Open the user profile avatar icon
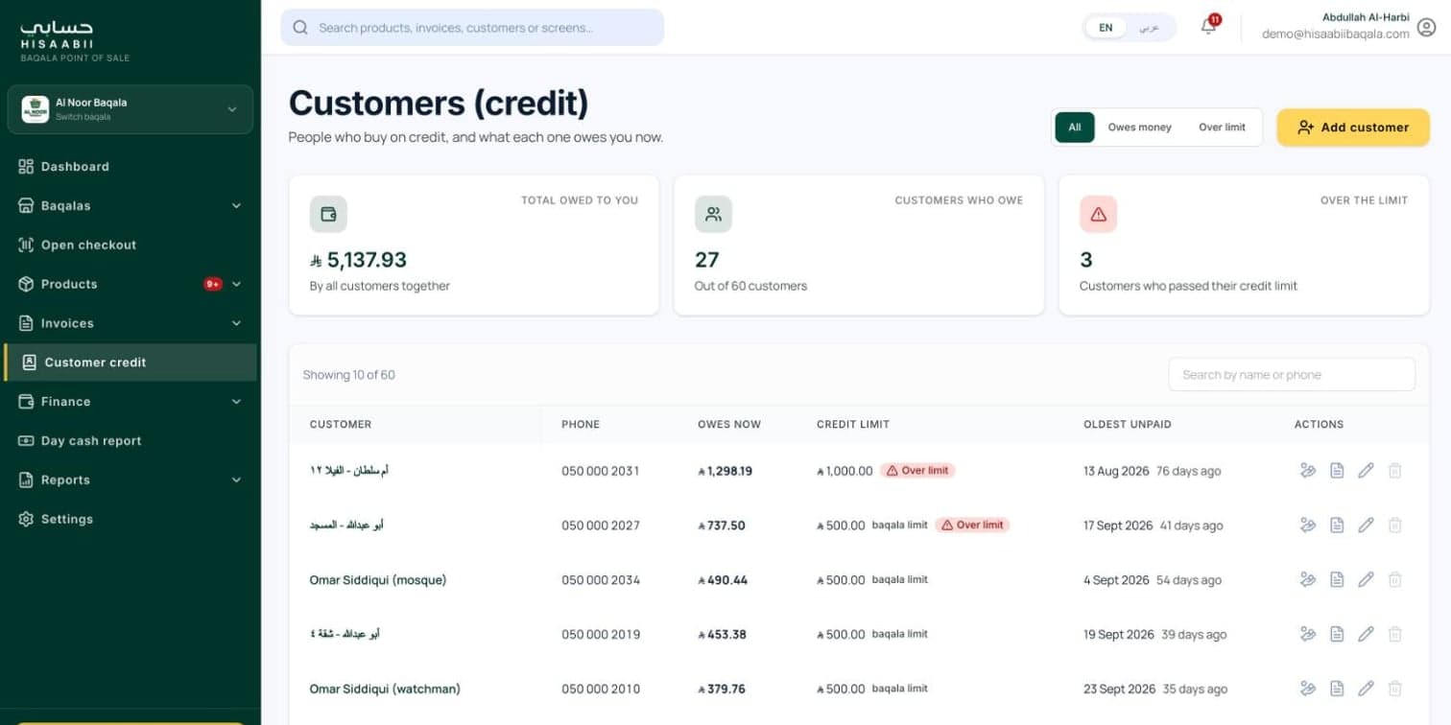Screen dimensions: 1451x725 [x=1426, y=27]
